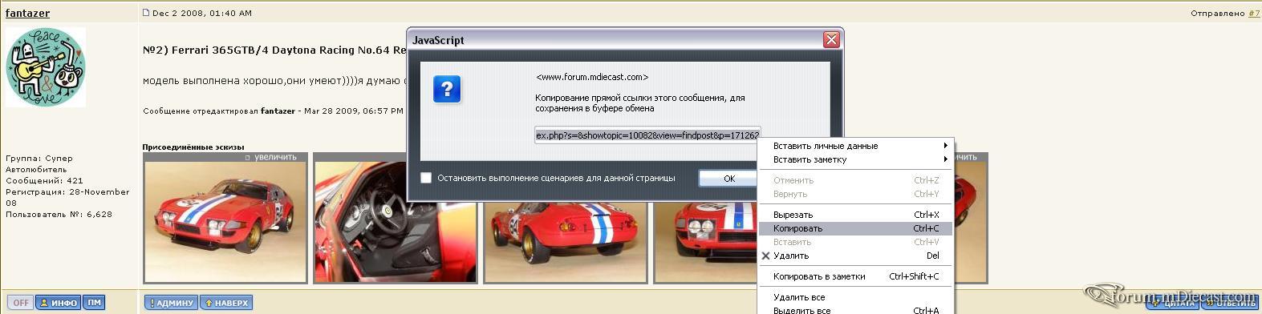Open the ИНФО user profile button
1262x314 pixels.
[59, 303]
